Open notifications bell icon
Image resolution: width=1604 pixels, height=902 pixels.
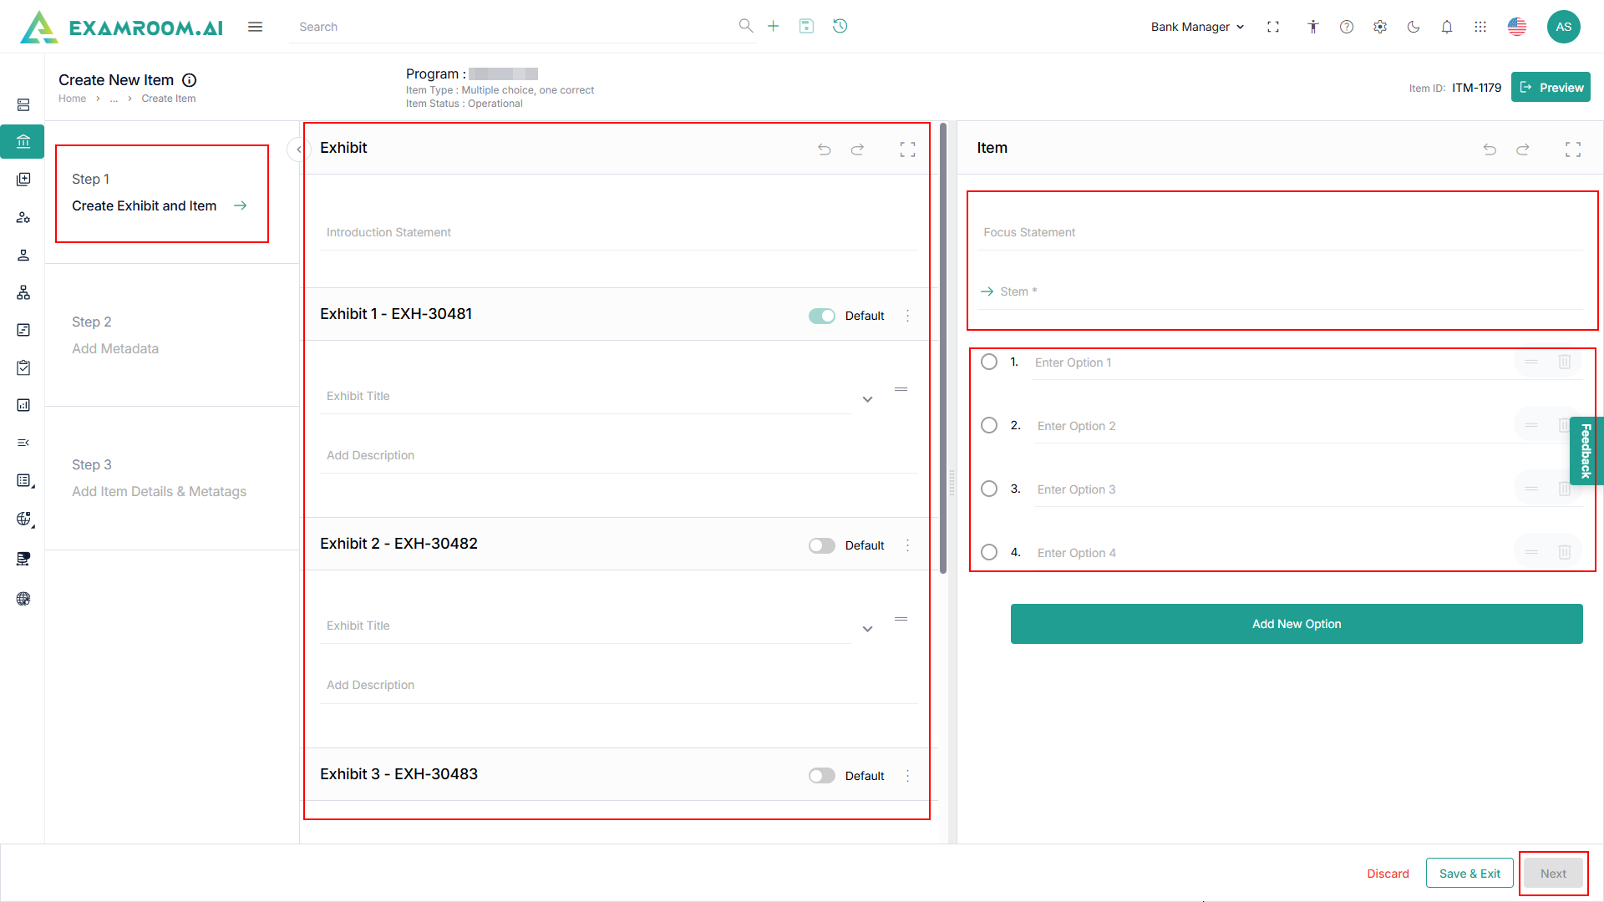(x=1446, y=27)
